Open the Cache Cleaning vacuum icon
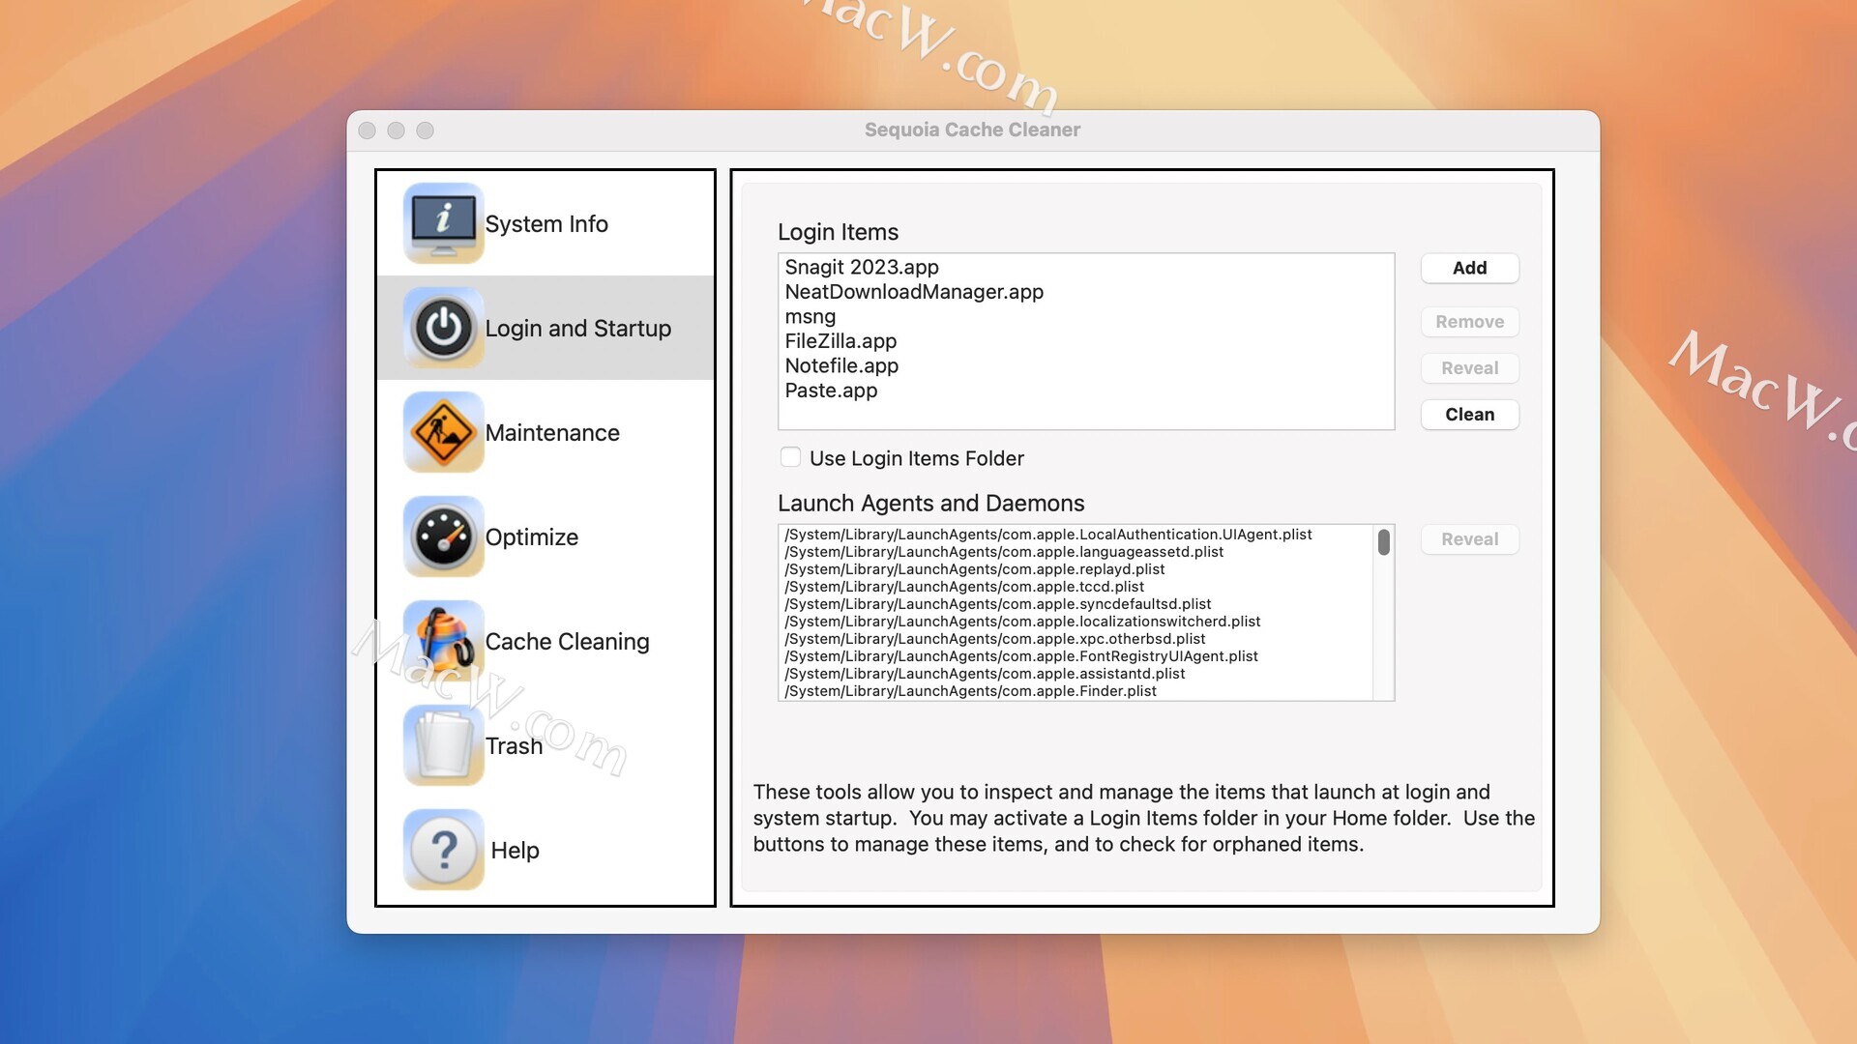 coord(443,641)
